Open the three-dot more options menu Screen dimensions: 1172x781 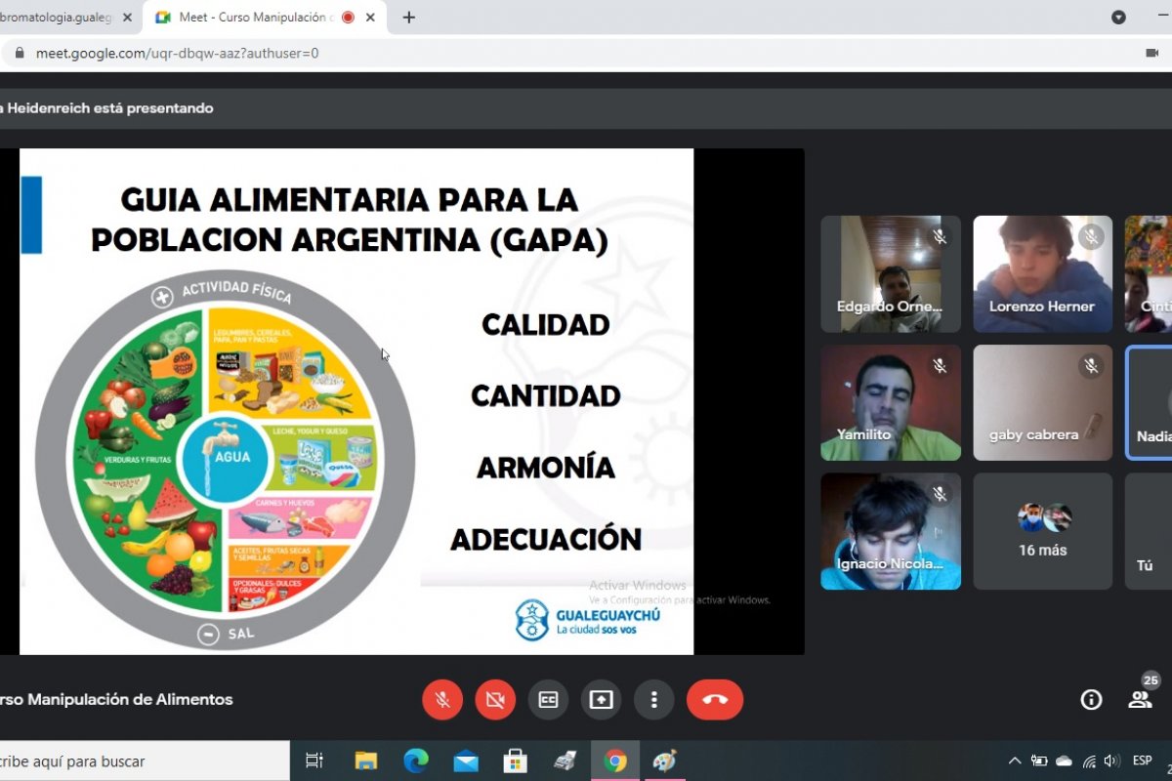(653, 700)
